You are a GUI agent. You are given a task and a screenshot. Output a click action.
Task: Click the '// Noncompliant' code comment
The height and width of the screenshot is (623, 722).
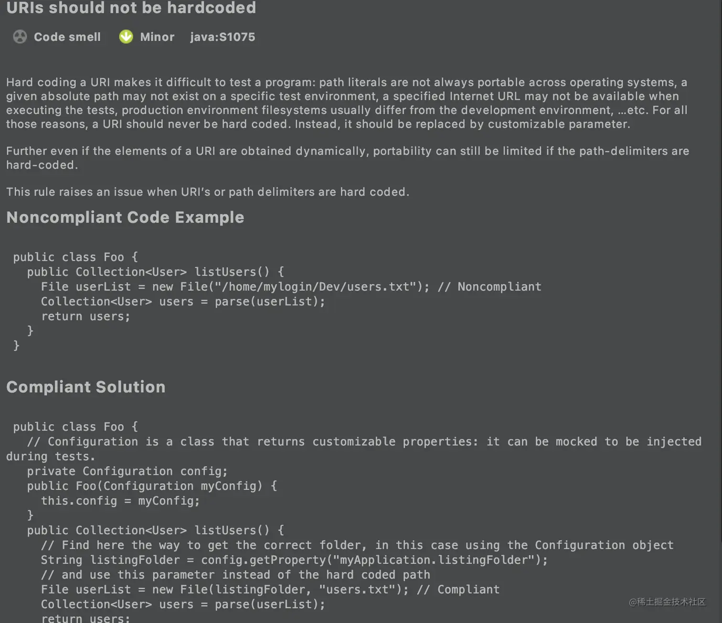489,287
